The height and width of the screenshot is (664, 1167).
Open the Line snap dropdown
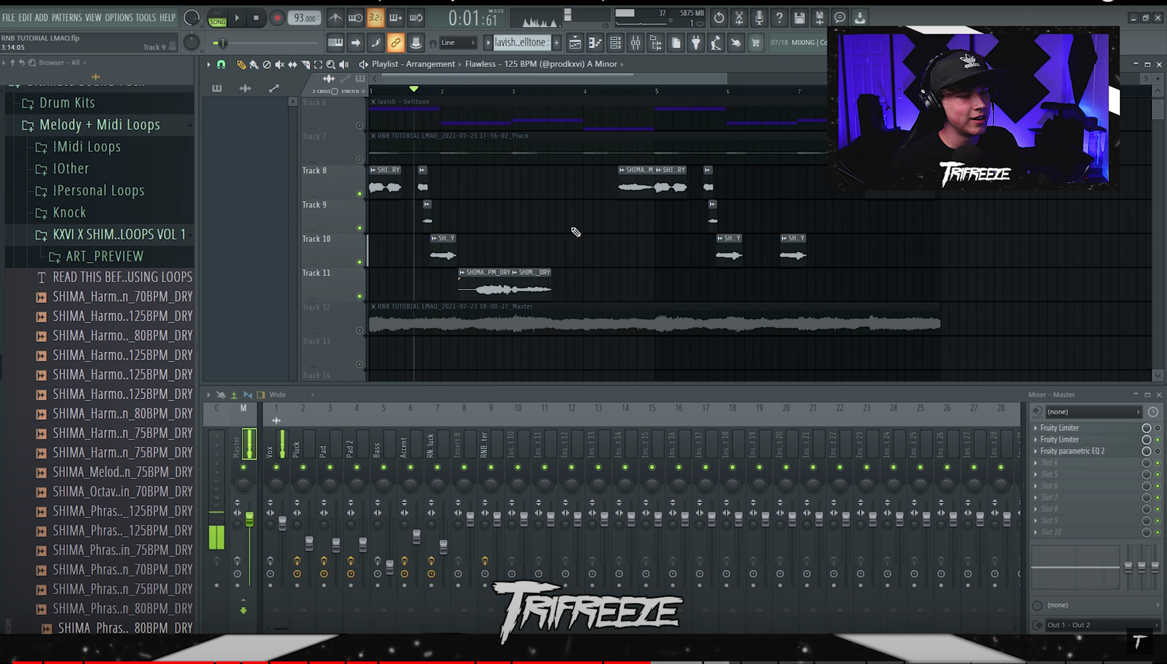[457, 43]
